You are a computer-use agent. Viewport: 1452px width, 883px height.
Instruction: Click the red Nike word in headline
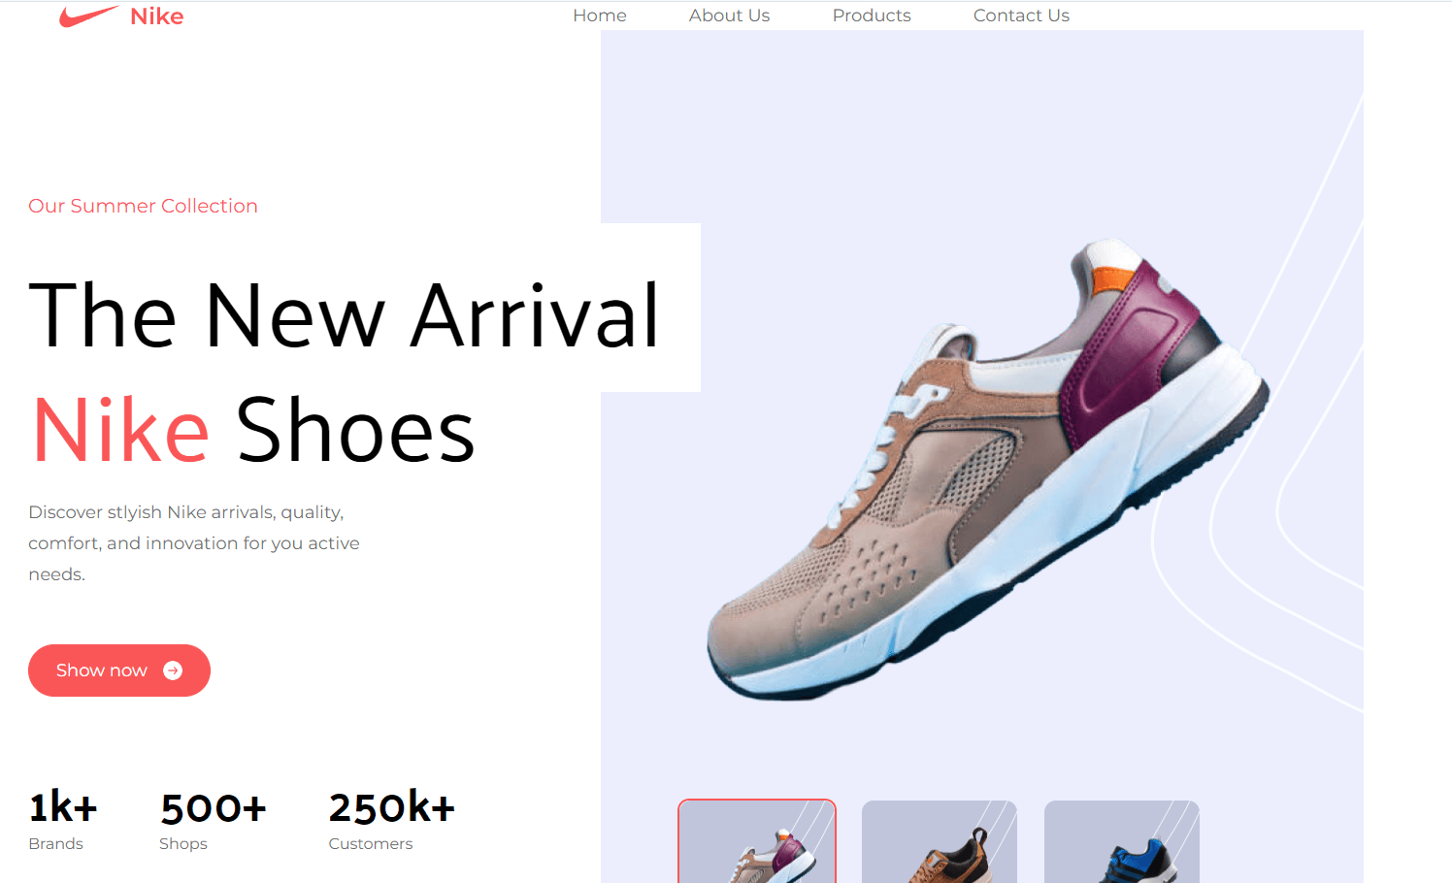[120, 430]
